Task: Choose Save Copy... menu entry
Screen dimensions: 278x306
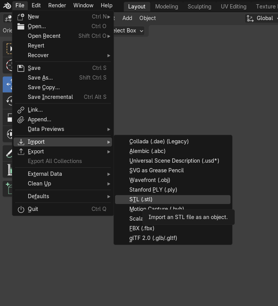Action: tap(63, 87)
